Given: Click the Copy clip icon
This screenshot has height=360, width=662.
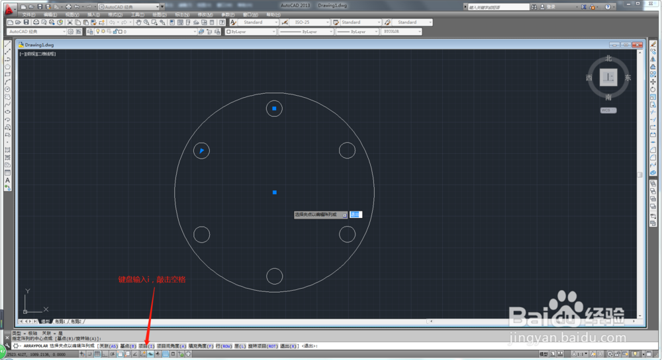Looking at the screenshot, I should tap(78, 22).
